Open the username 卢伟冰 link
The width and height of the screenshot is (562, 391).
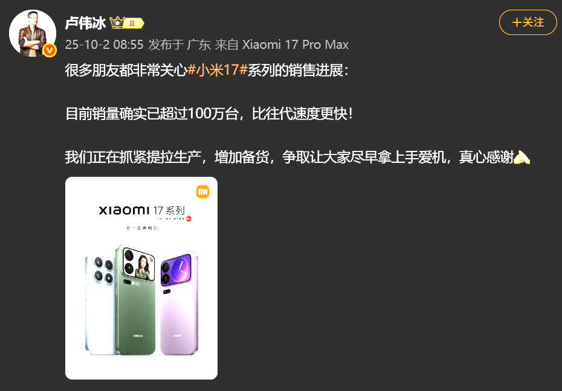click(85, 24)
